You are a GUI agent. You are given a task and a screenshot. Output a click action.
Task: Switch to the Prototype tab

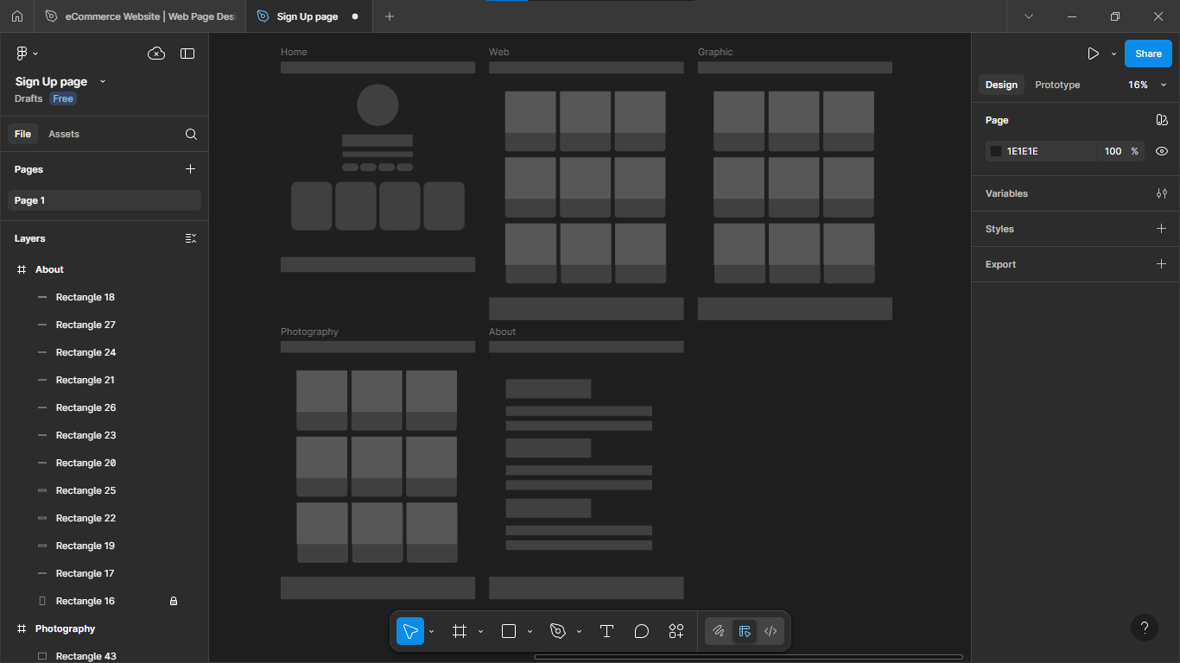click(1057, 85)
